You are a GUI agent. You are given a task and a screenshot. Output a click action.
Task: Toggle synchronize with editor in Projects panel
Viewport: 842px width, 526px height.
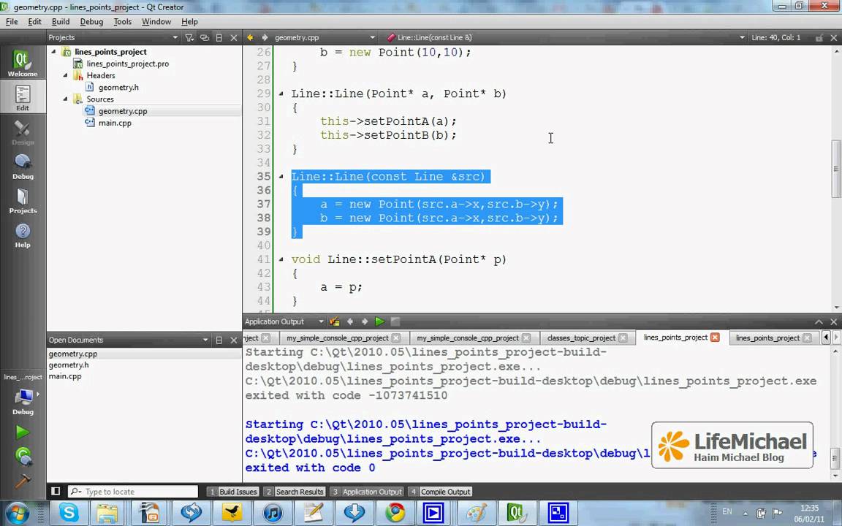pos(205,37)
